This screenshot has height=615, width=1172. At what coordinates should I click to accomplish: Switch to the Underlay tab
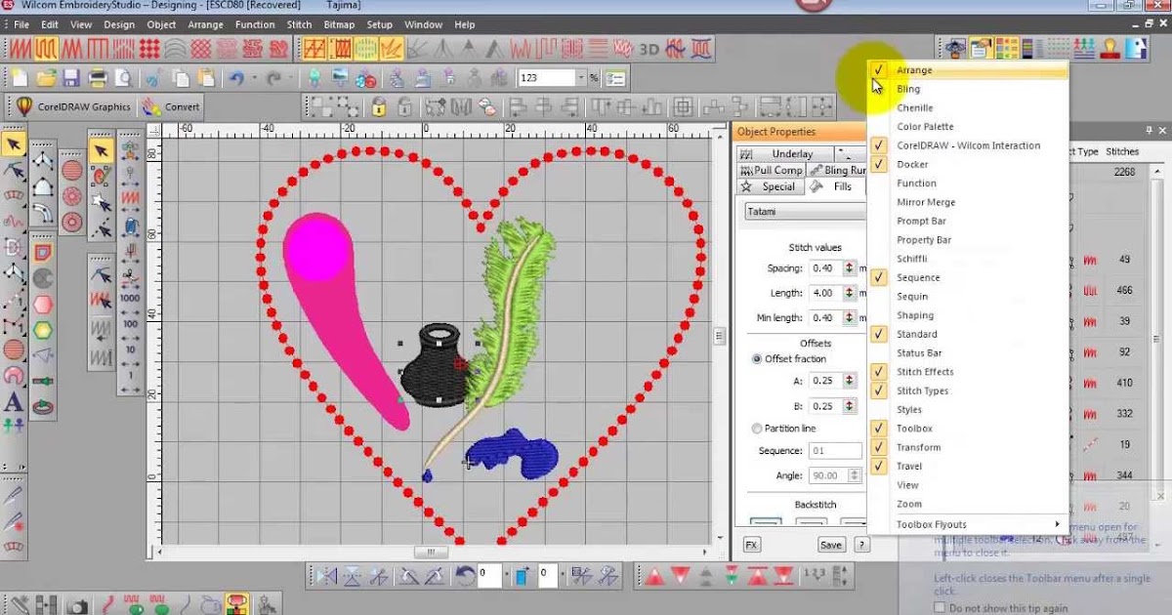coord(785,153)
